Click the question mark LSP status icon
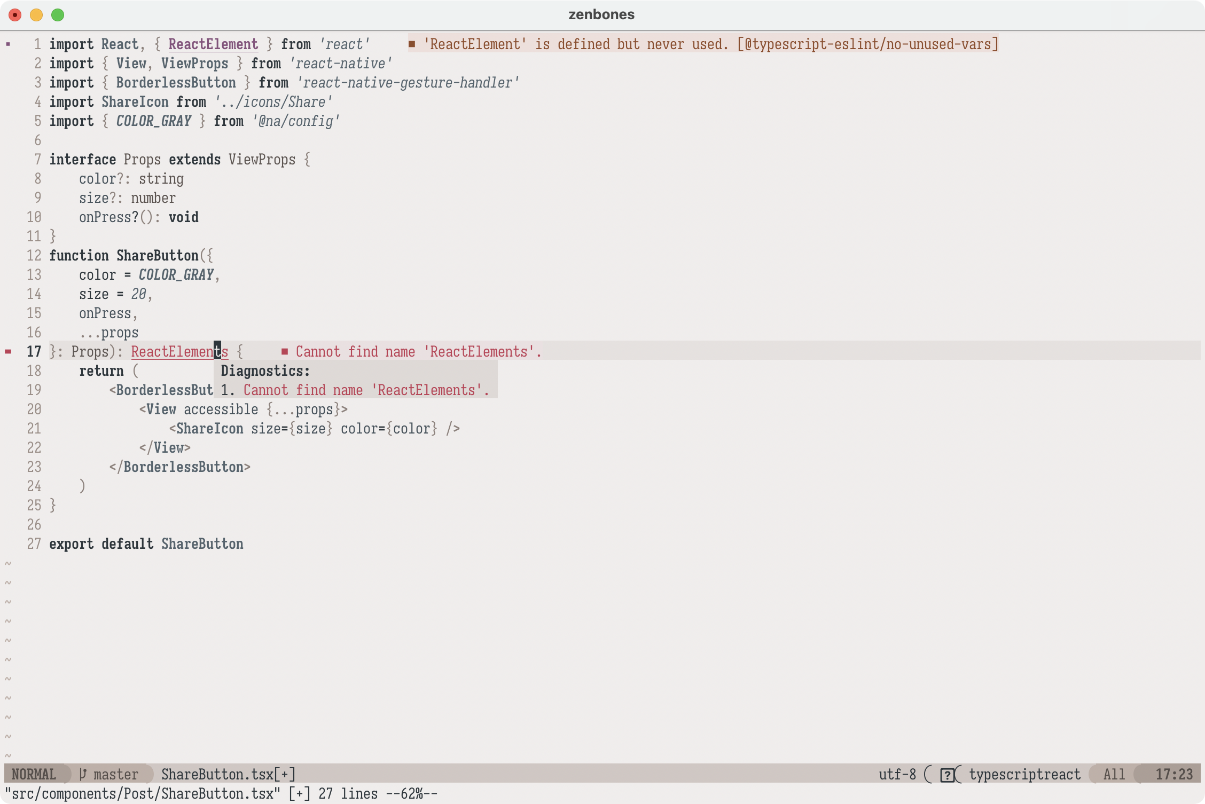Image resolution: width=1205 pixels, height=804 pixels. (x=947, y=775)
